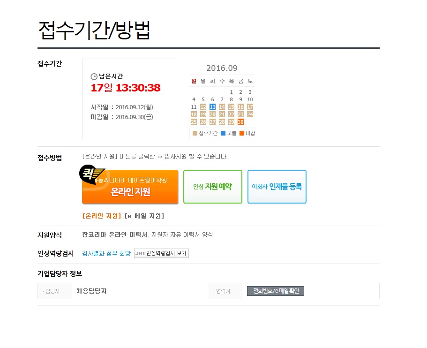Image resolution: width=427 pixels, height=348 pixels.
Task: Click the orange 온라인지원 apply button
Action: pos(130,187)
